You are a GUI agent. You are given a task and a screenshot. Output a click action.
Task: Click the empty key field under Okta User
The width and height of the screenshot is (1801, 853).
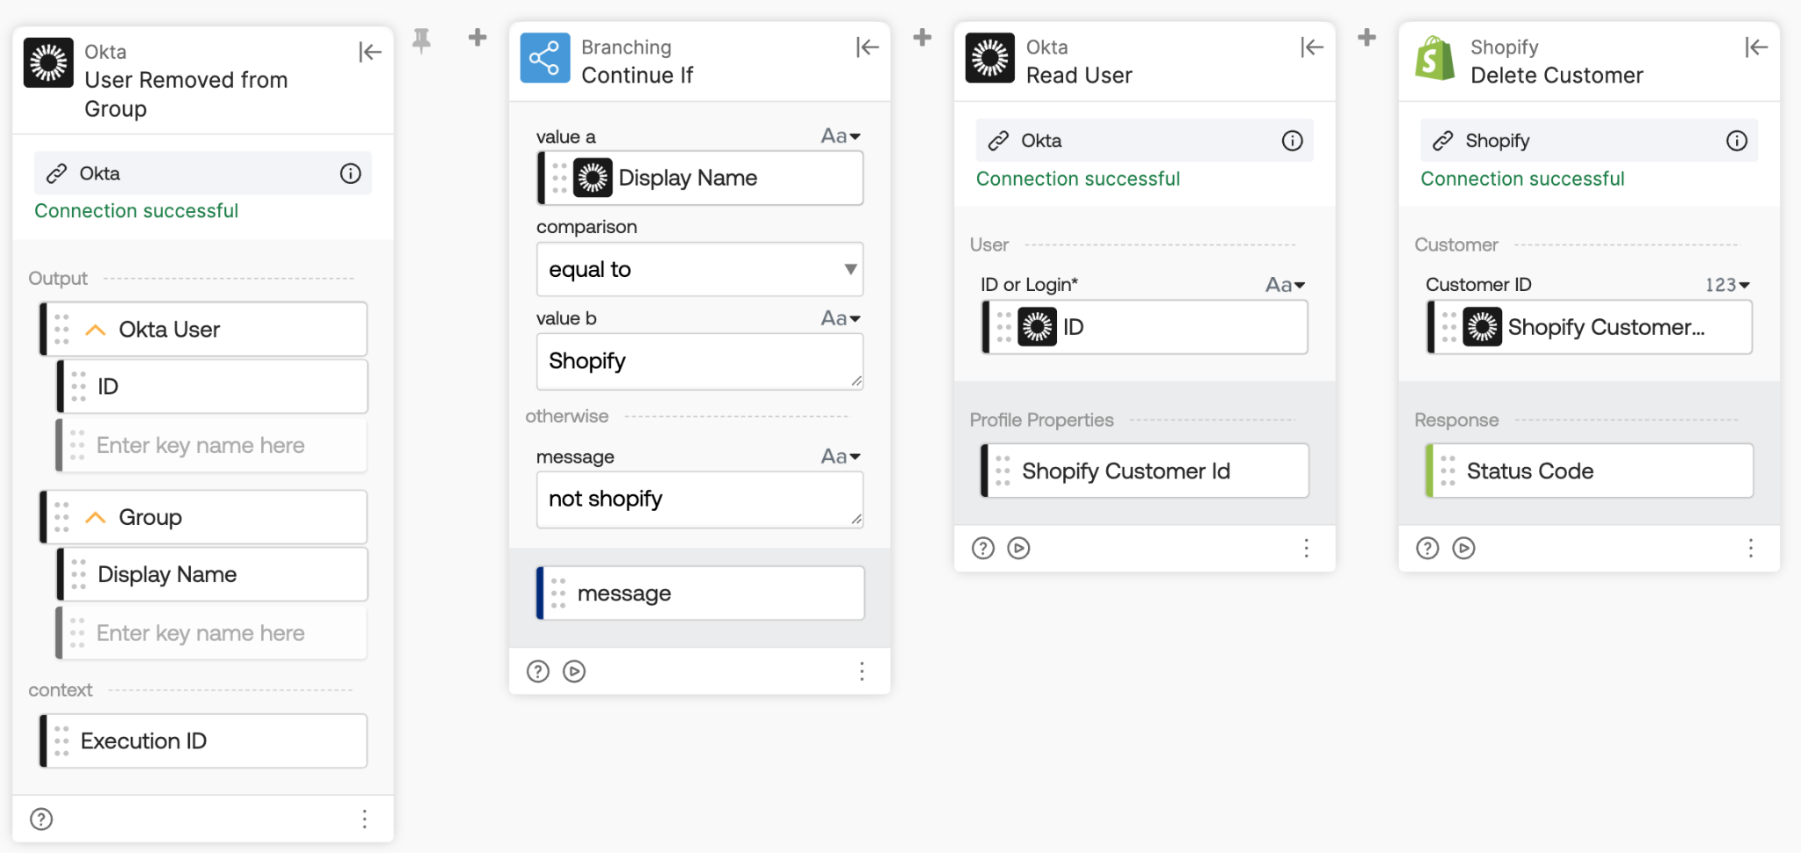(212, 445)
